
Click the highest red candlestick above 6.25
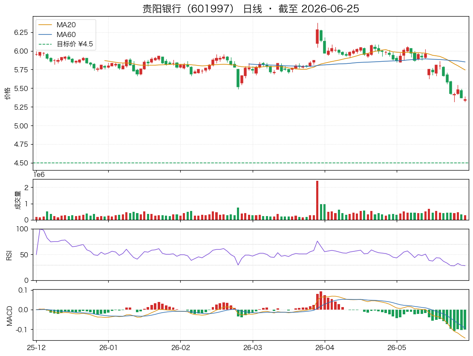click(x=317, y=36)
